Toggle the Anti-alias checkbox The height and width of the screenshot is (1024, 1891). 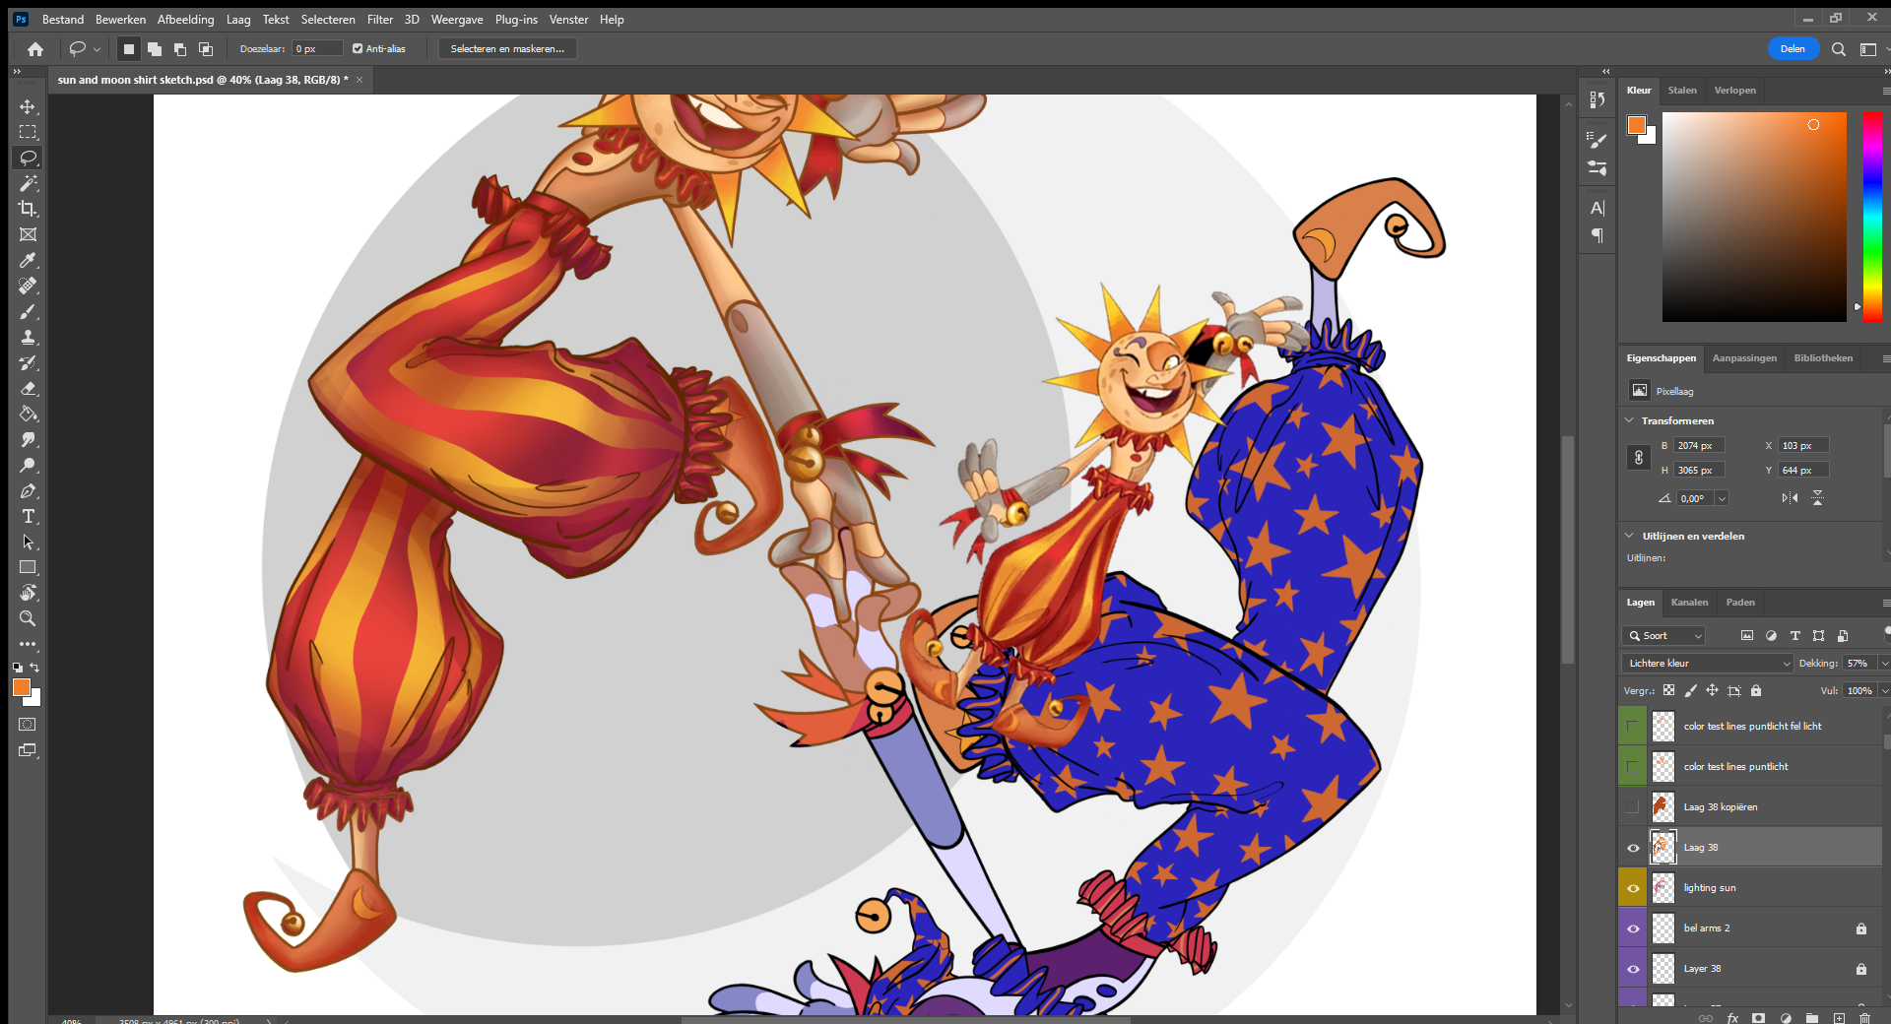[358, 48]
